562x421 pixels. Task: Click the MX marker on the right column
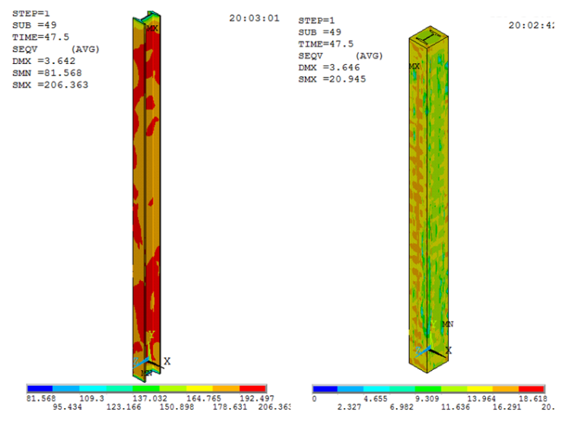(414, 67)
